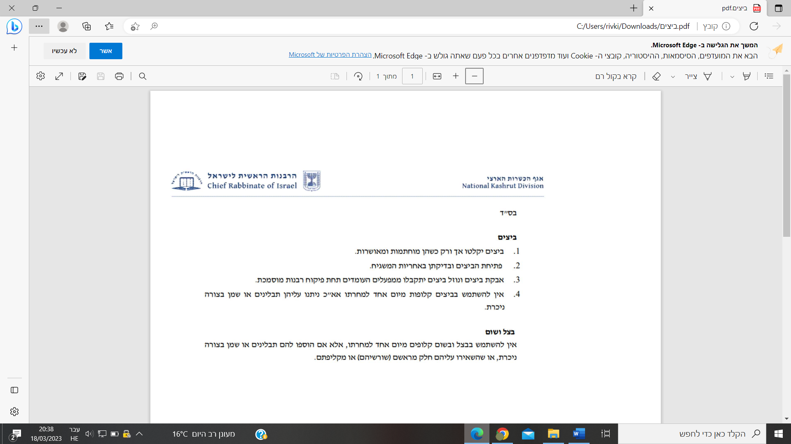The height and width of the screenshot is (444, 791).
Task: Rotate the PDF page
Action: click(x=358, y=76)
